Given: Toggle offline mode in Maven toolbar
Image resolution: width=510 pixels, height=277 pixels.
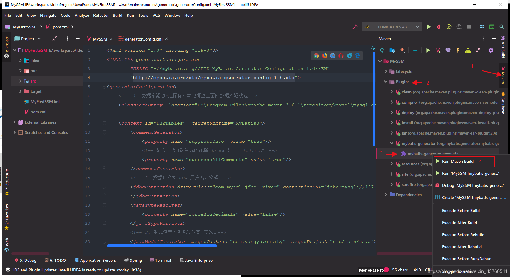Looking at the screenshot, I should pos(448,50).
